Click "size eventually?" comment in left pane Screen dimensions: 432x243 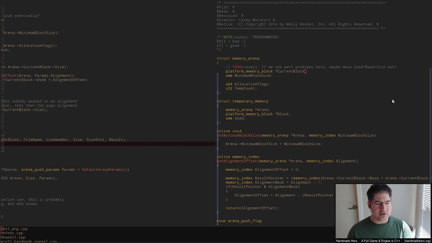21,16
